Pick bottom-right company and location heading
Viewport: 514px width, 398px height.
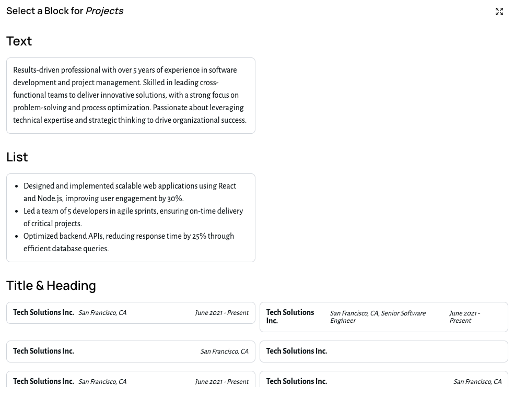coord(383,381)
